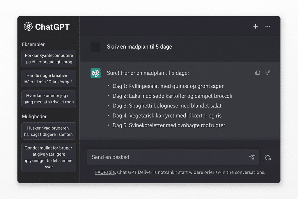This screenshot has height=199, width=298.
Task: Click the green ChatGPT avatar beside response
Action: (x=95, y=73)
